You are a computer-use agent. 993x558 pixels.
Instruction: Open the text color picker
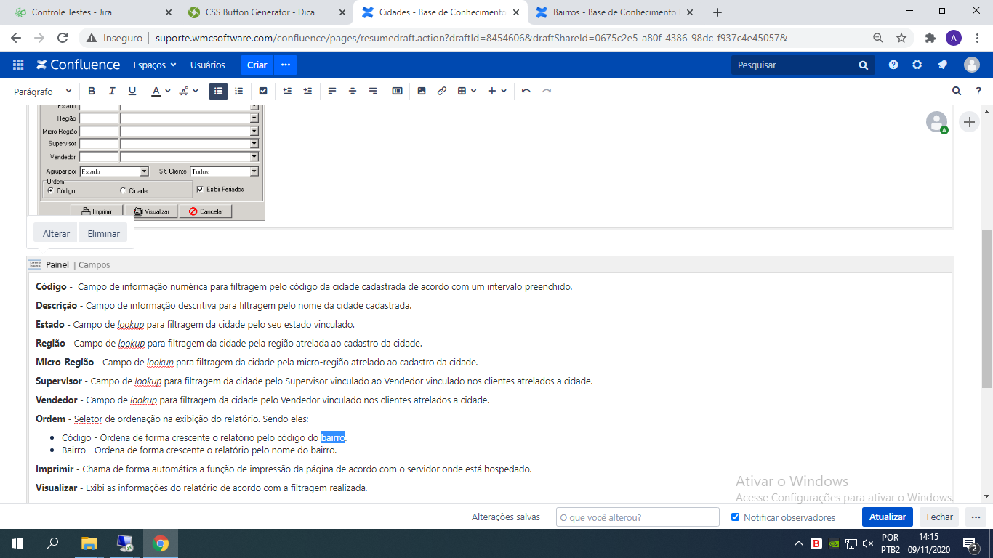[161, 91]
